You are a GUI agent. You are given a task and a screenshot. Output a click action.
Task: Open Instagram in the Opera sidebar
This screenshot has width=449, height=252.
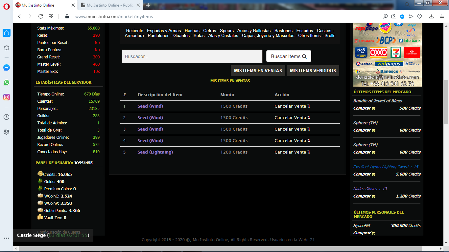coord(7,97)
